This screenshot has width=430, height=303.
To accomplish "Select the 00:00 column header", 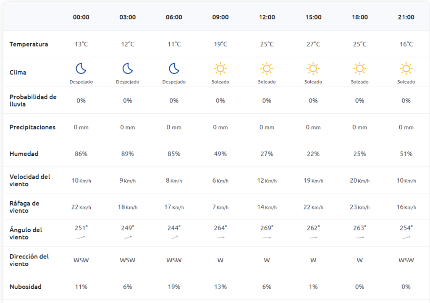I will point(81,17).
